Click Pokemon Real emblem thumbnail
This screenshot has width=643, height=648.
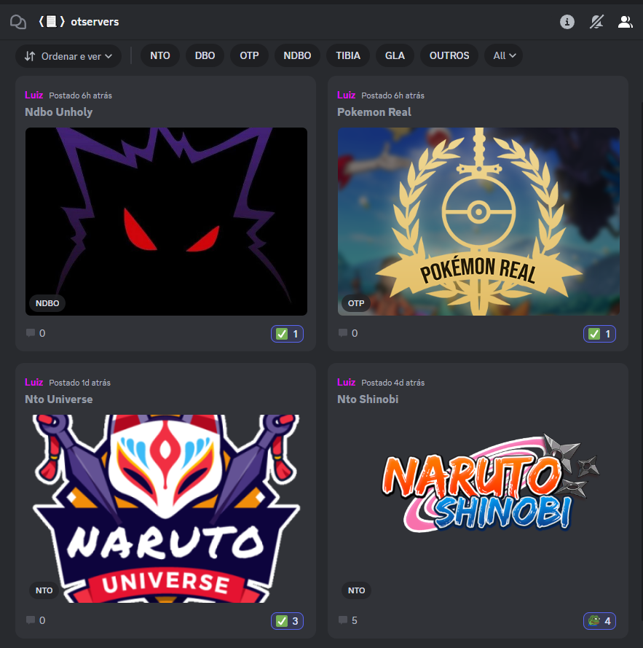tap(478, 222)
